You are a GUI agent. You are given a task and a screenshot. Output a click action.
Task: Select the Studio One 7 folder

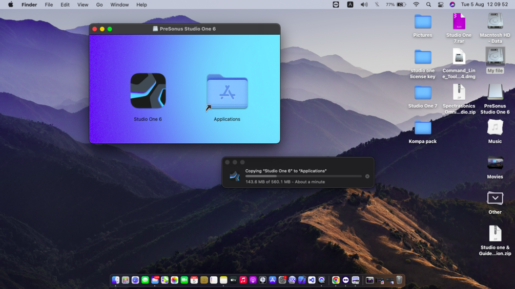point(423,93)
